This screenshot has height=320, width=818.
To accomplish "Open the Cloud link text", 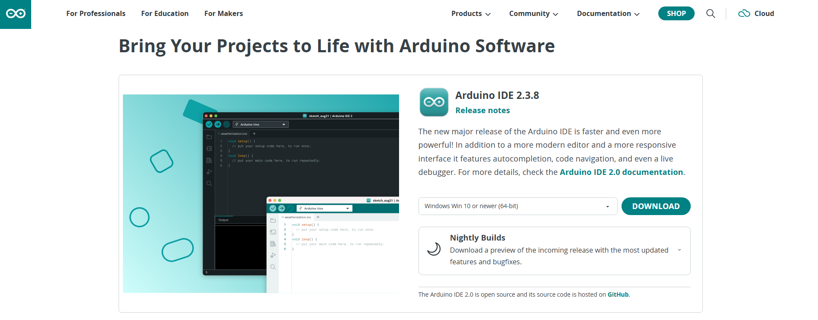I will (764, 13).
